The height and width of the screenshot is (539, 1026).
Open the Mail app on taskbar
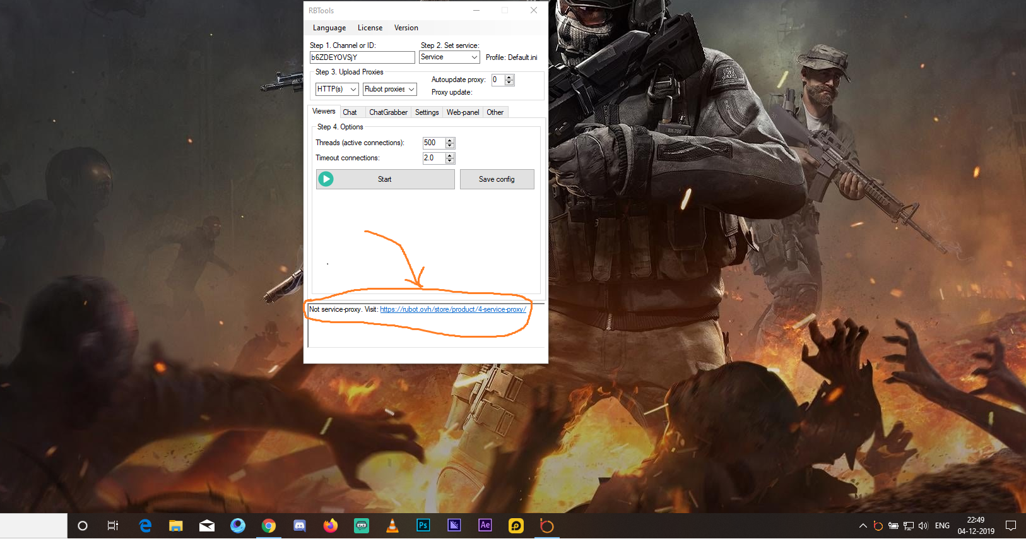(207, 526)
